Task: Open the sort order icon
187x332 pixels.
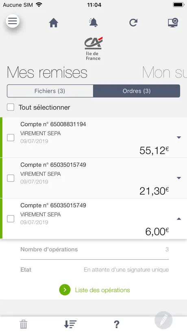Action: point(70,324)
